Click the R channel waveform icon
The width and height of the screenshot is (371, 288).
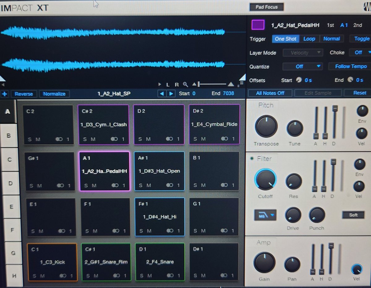(x=177, y=84)
